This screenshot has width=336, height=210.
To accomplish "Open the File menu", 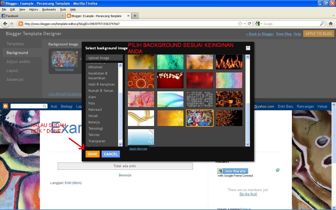I will pos(4,9).
